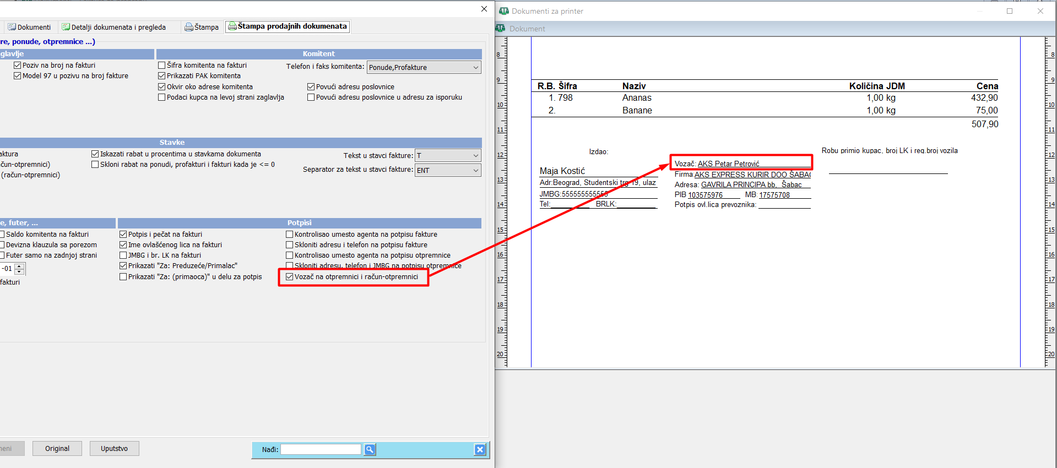This screenshot has width=1057, height=468.
Task: Open the Štampa tab
Action: tap(202, 27)
